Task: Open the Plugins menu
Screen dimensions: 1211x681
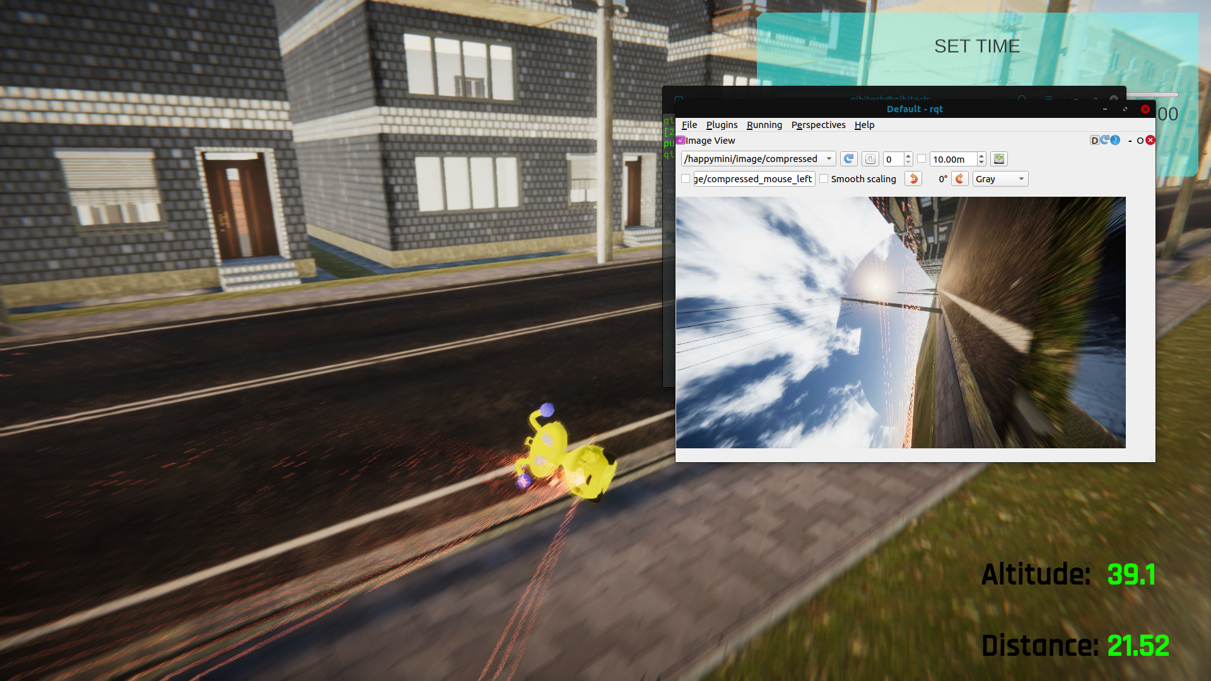Action: [722, 125]
